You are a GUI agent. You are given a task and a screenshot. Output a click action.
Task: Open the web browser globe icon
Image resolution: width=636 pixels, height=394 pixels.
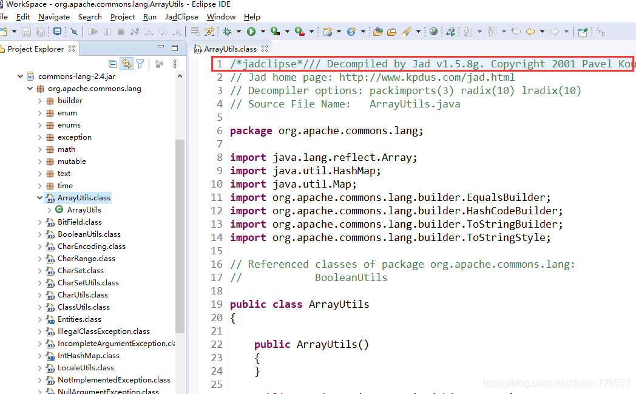(x=433, y=31)
